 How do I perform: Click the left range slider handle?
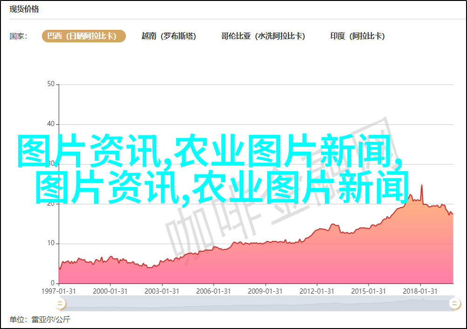[x=60, y=304]
